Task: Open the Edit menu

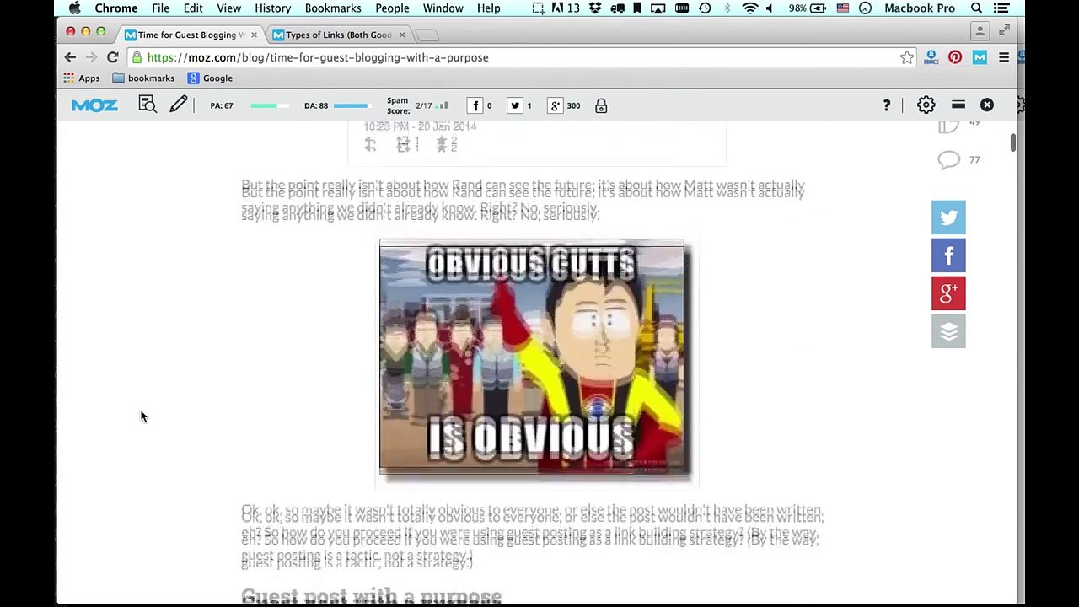Action: (x=193, y=8)
